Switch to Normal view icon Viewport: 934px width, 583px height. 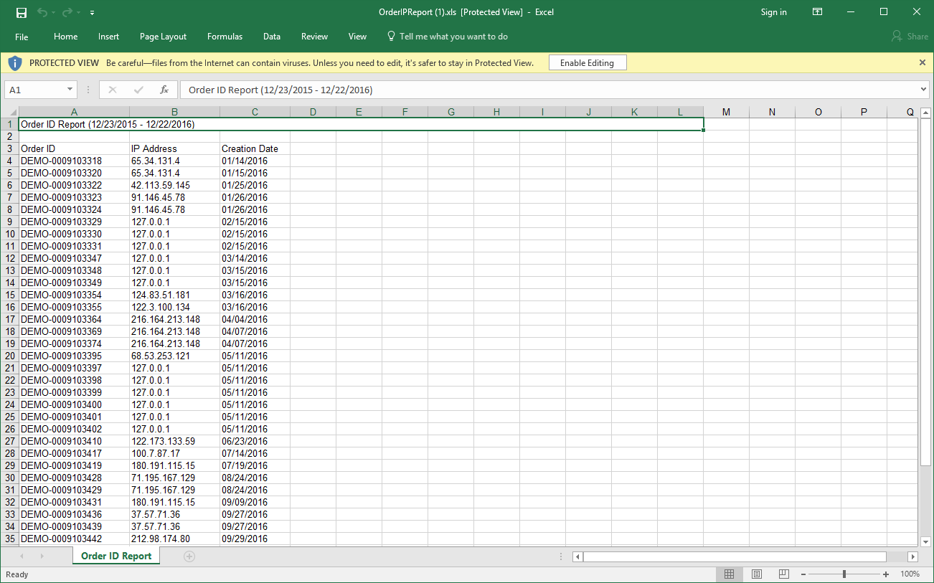coord(729,574)
